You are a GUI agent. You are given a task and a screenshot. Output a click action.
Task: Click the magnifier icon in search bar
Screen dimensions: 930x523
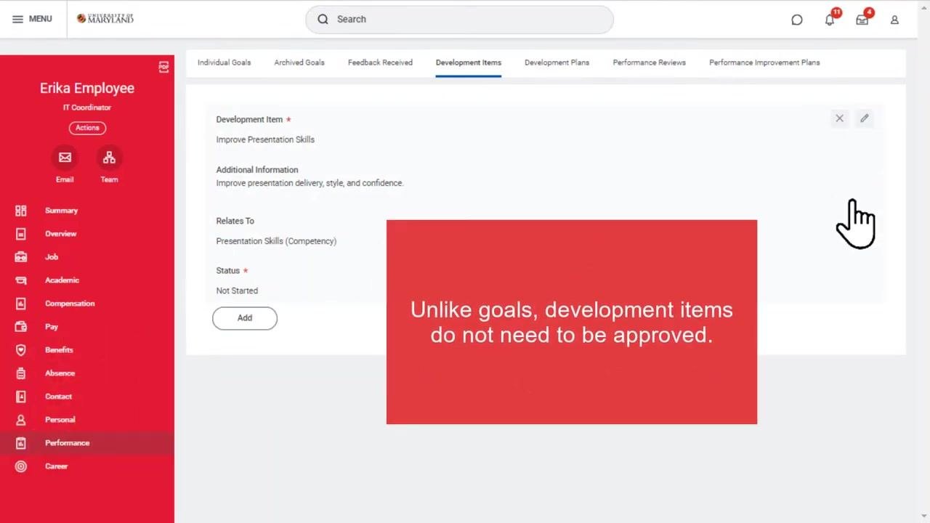323,20
